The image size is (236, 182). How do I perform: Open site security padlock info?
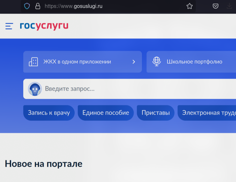click(38, 6)
